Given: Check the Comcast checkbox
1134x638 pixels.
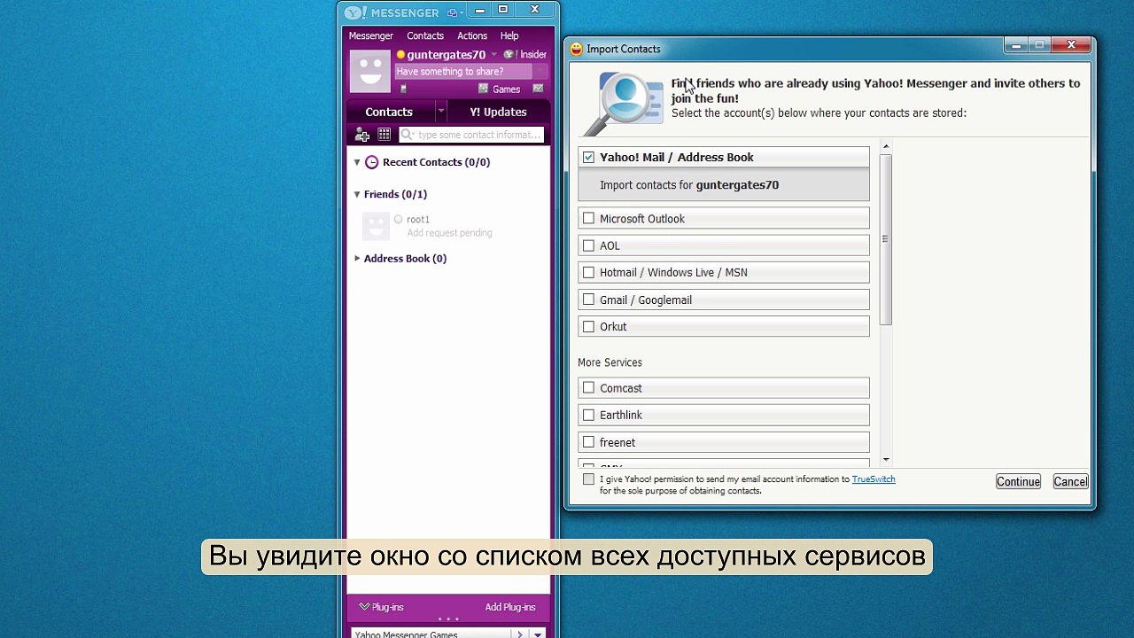Looking at the screenshot, I should click(588, 387).
